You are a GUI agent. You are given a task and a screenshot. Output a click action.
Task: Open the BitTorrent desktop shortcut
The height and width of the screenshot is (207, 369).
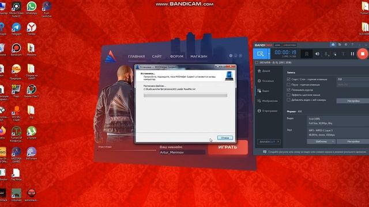32,154
